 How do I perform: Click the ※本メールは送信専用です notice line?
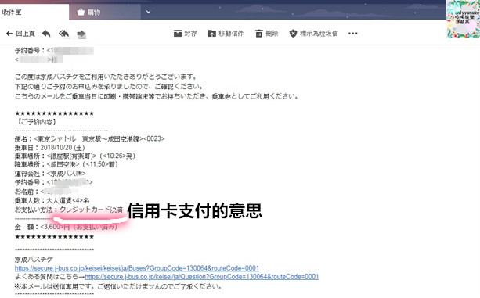(x=118, y=286)
